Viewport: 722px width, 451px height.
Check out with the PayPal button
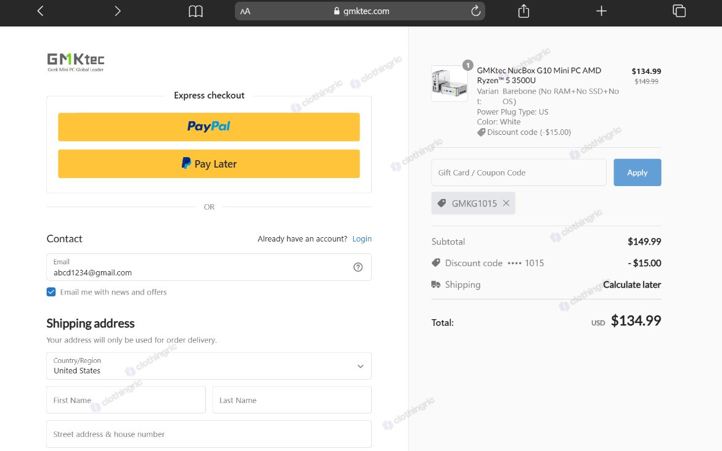(x=208, y=126)
